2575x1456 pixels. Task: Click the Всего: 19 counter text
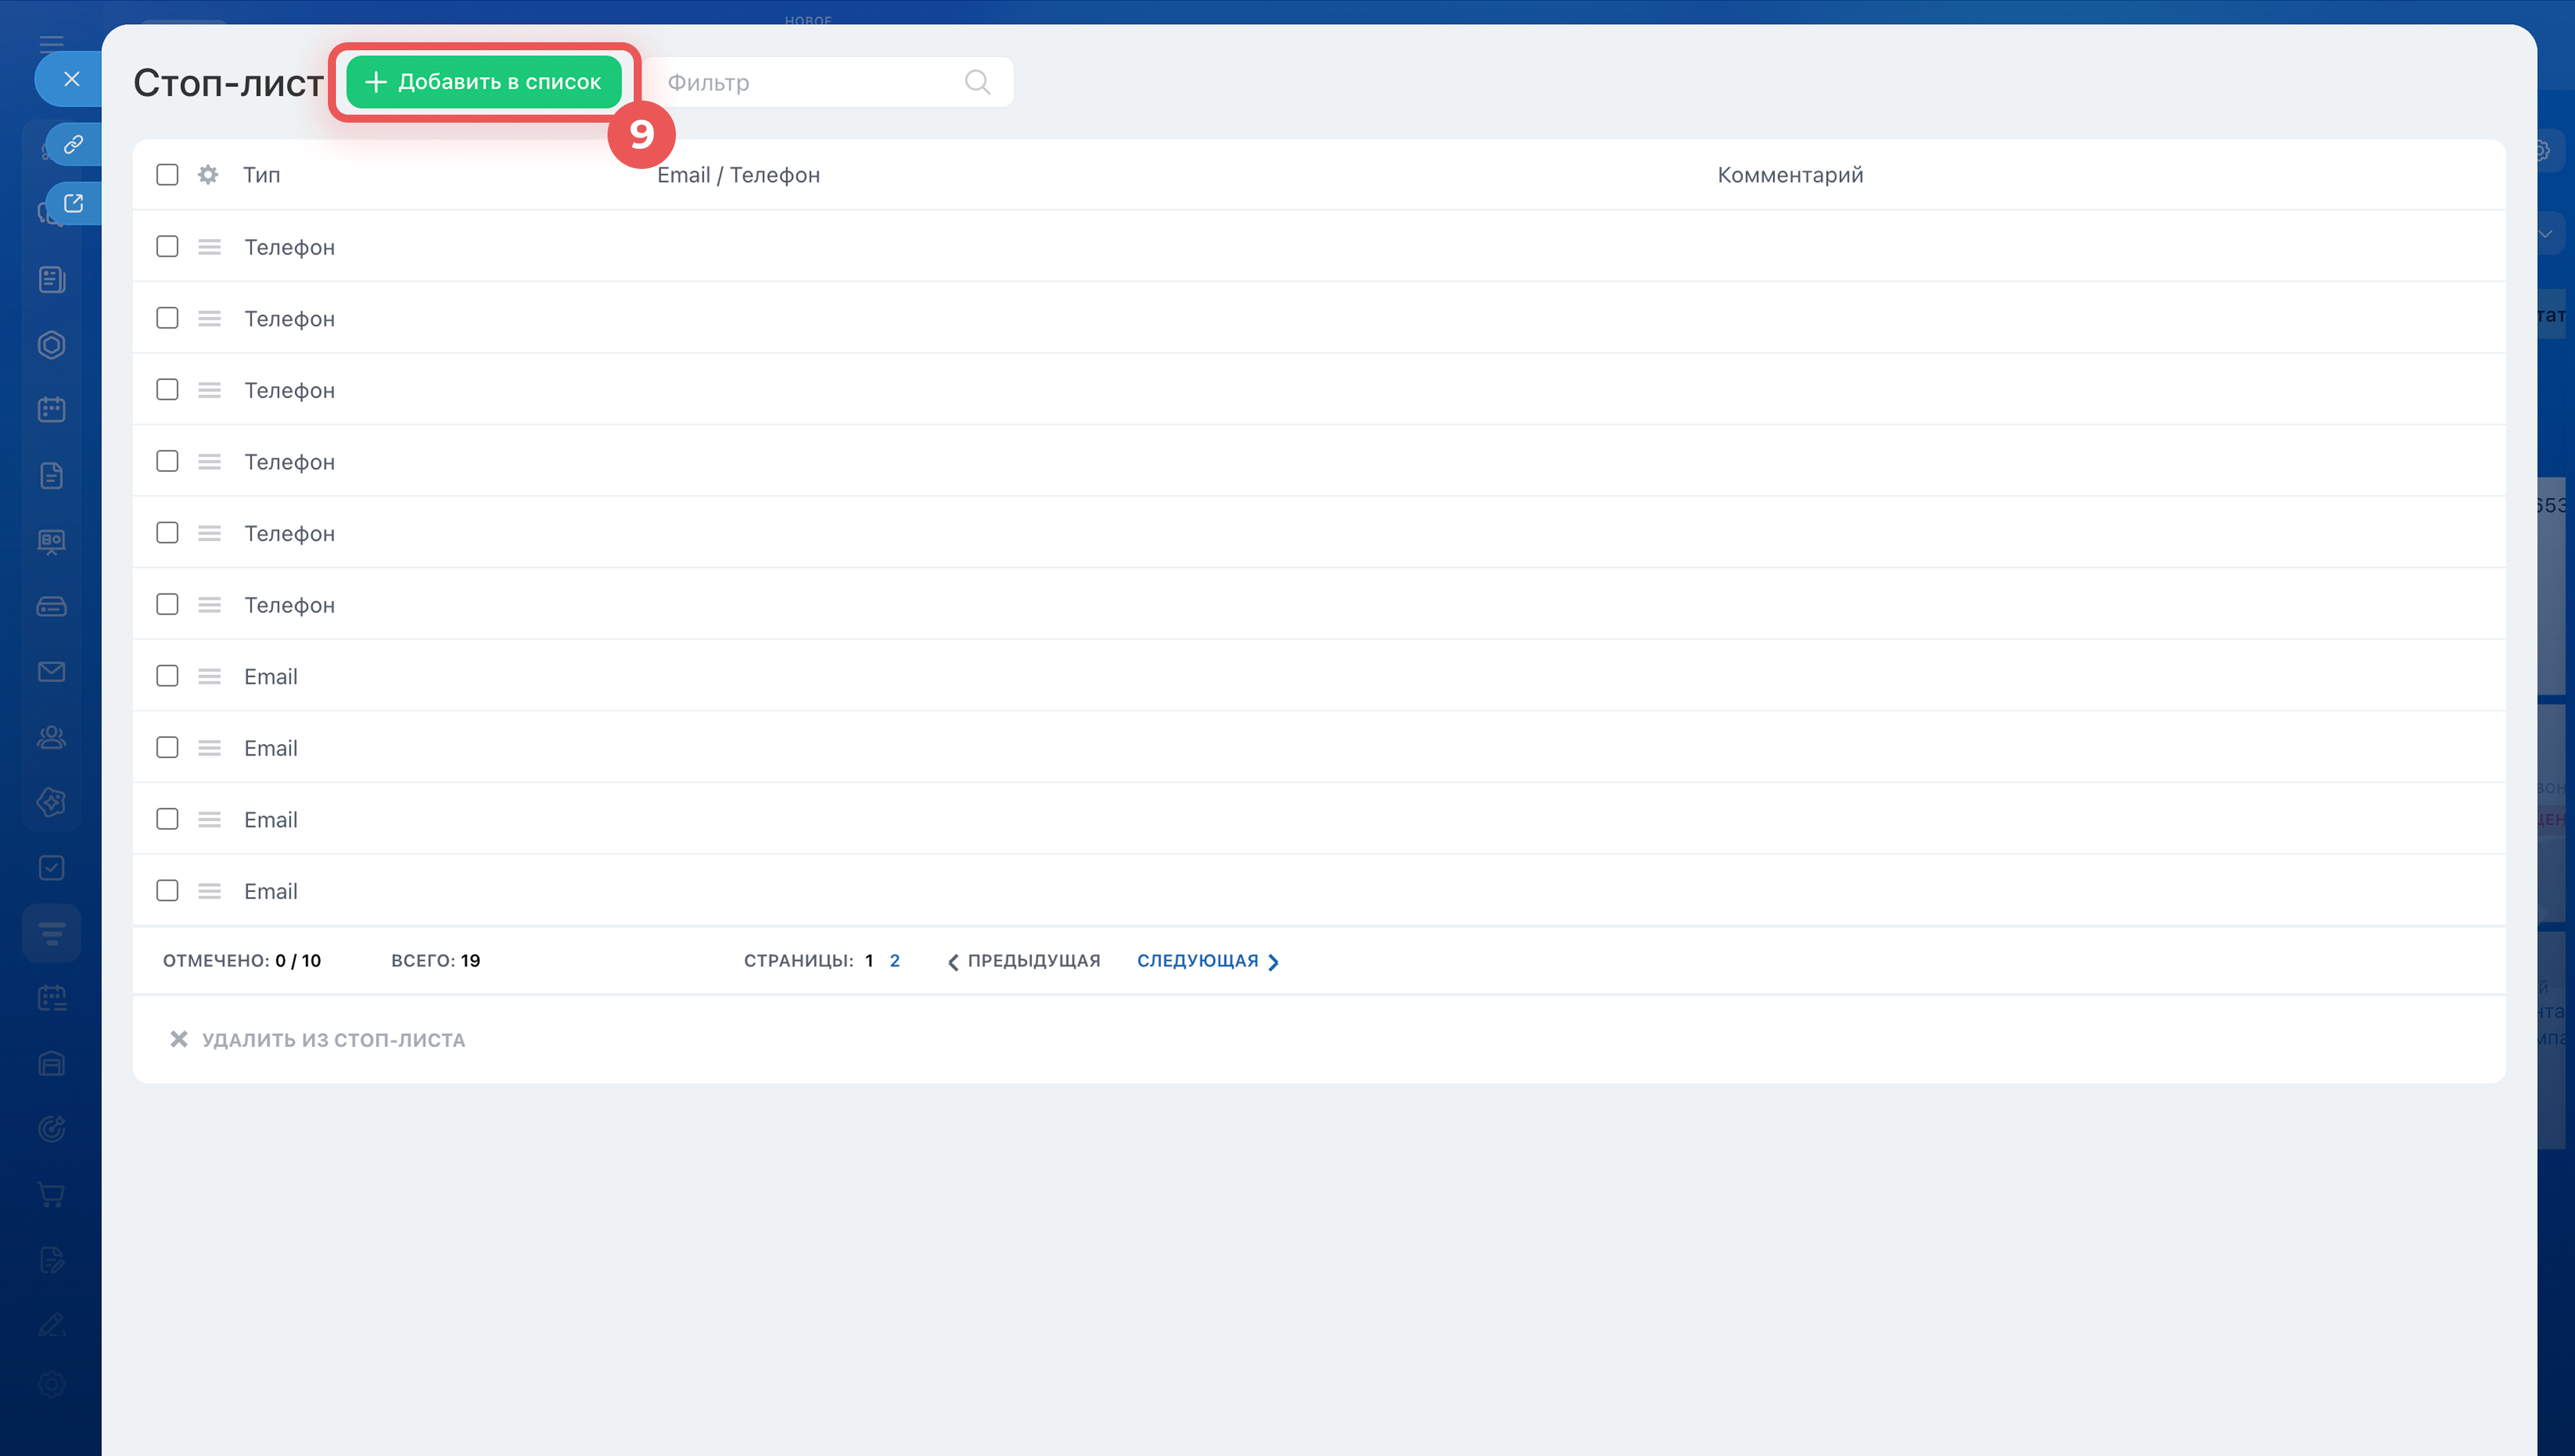click(435, 960)
